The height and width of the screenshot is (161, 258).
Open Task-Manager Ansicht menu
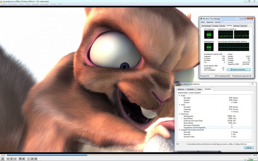[218, 22]
